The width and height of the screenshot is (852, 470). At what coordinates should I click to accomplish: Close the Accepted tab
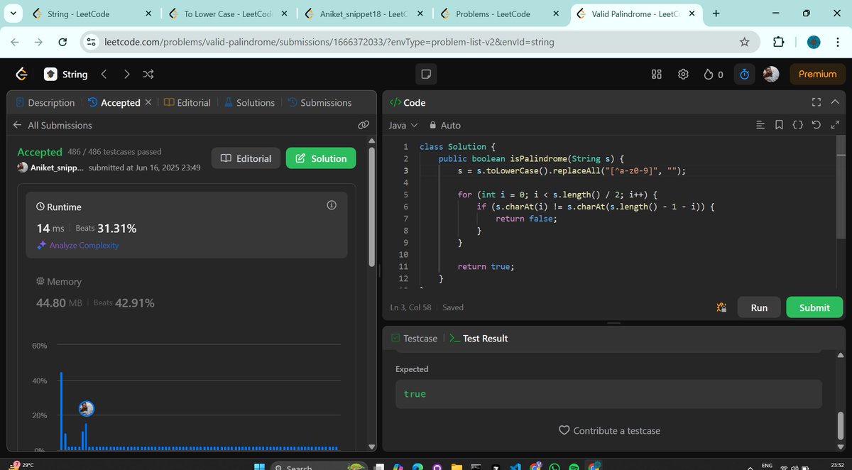coord(148,102)
